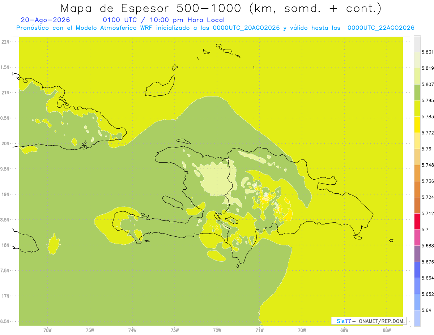Click the legend value "5.748"
The width and height of the screenshot is (434, 335).
point(427,165)
